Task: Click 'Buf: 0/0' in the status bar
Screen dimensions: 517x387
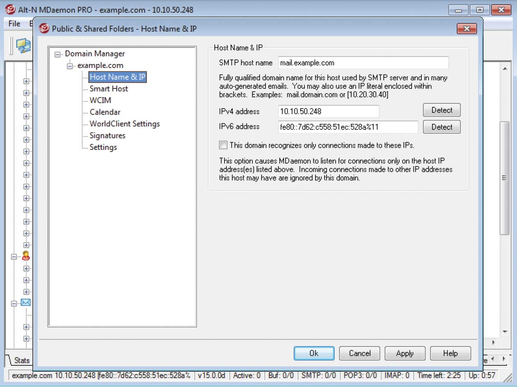Action: (282, 375)
